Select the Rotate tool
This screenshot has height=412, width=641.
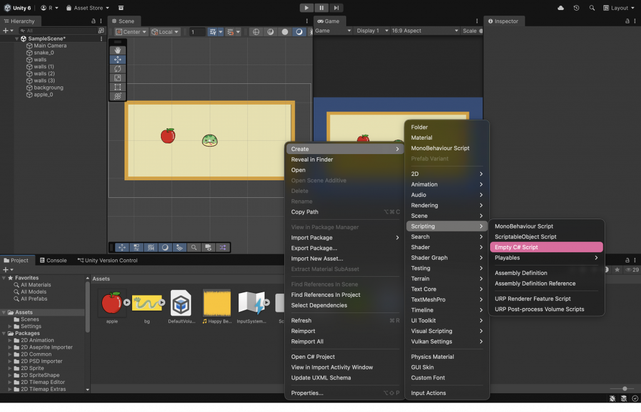pyautogui.click(x=118, y=69)
